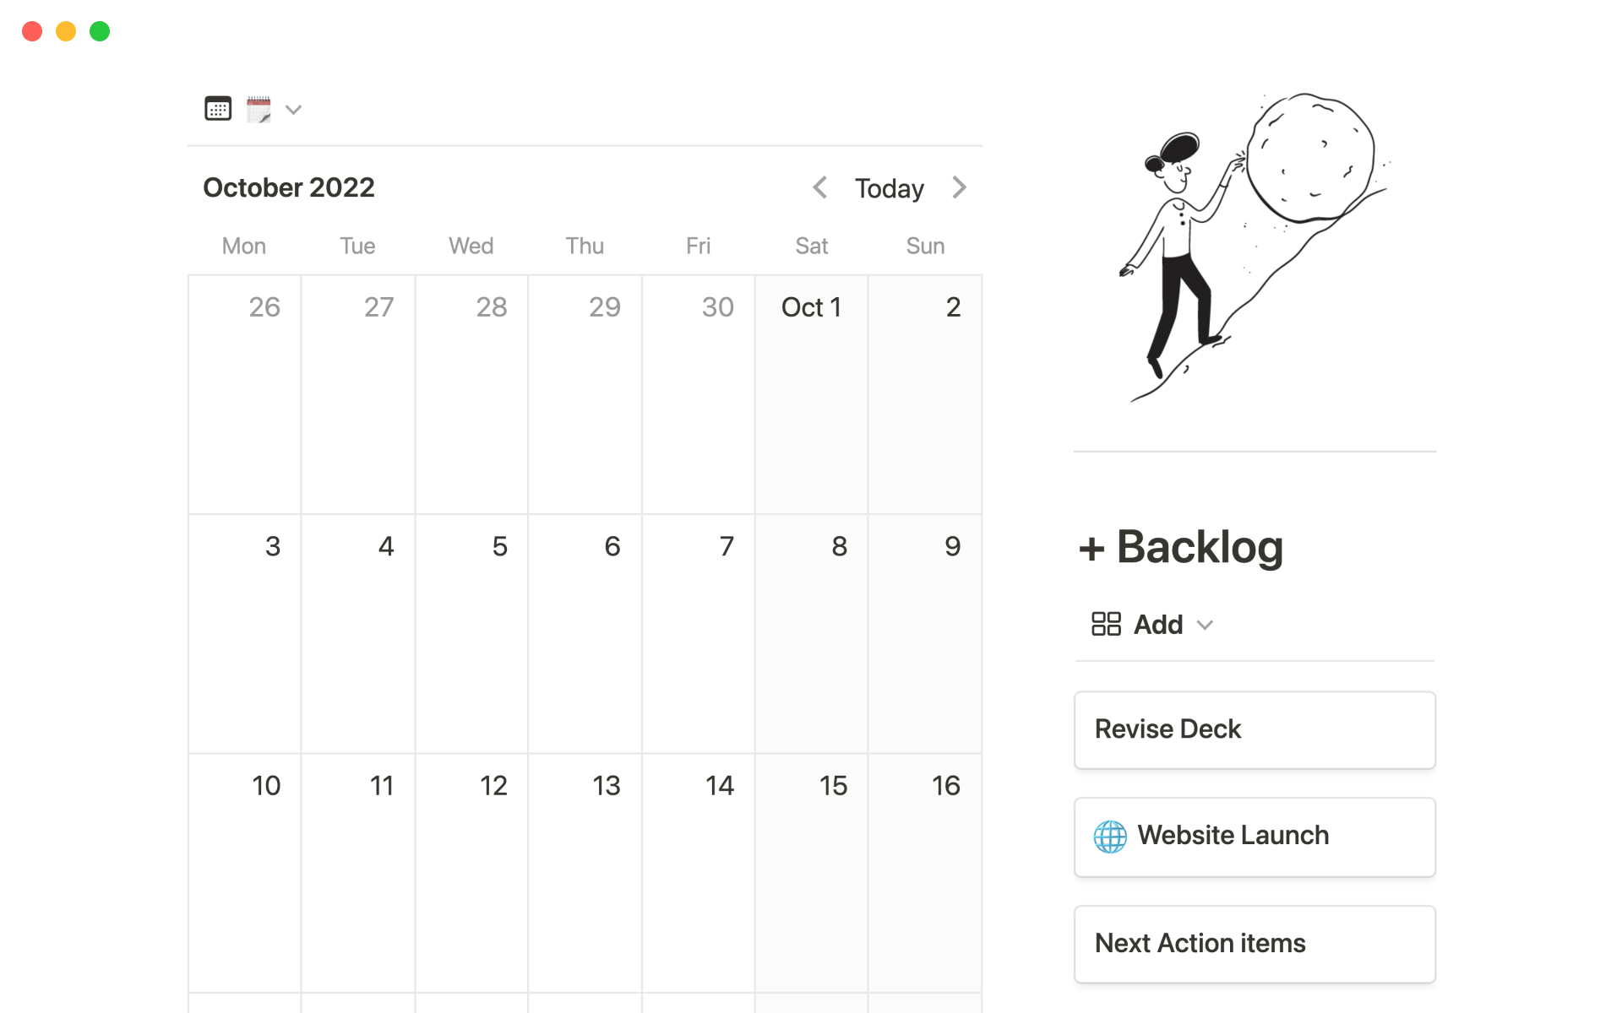Open the calendar view dropdown chevron
This screenshot has height=1013, width=1622.
[293, 110]
